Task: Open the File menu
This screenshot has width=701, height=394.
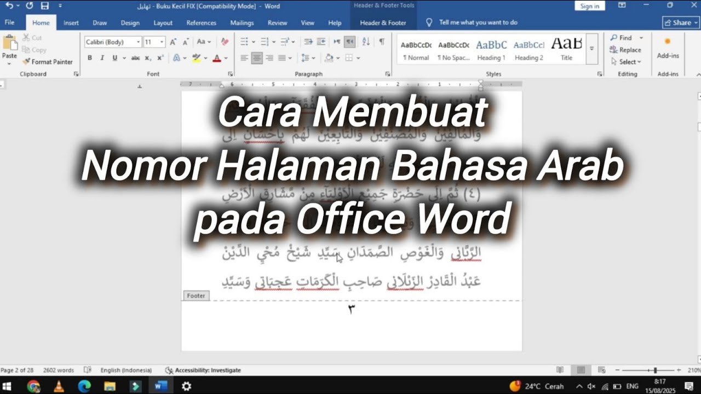Action: 9,23
